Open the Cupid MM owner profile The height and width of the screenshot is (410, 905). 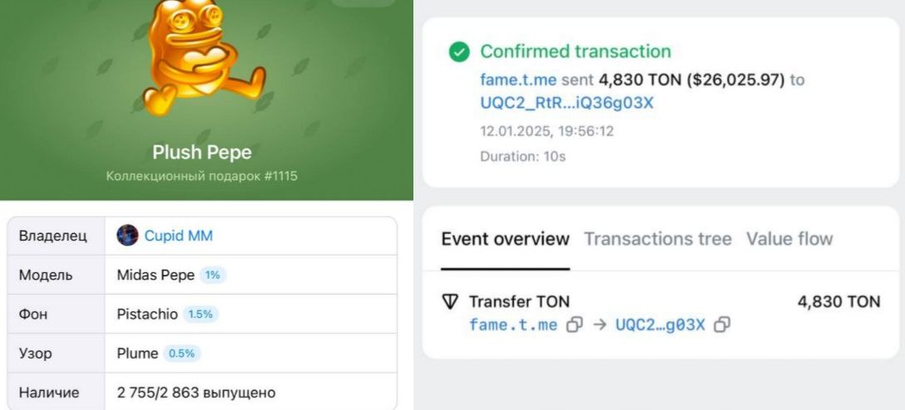click(x=178, y=236)
